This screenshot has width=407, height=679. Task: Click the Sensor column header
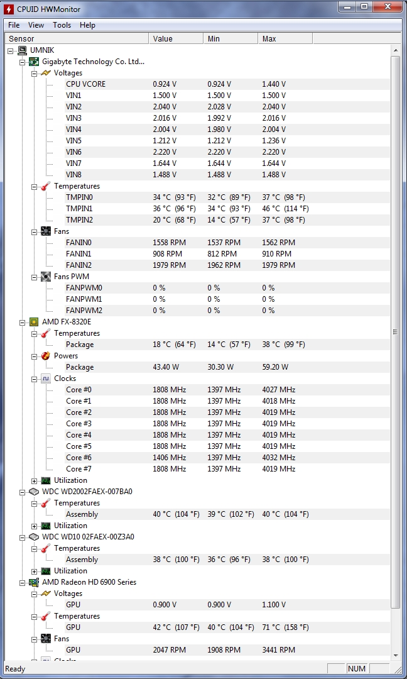(x=77, y=38)
